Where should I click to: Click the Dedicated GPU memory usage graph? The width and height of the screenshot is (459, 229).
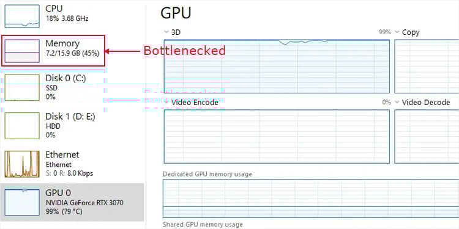pyautogui.click(x=310, y=198)
